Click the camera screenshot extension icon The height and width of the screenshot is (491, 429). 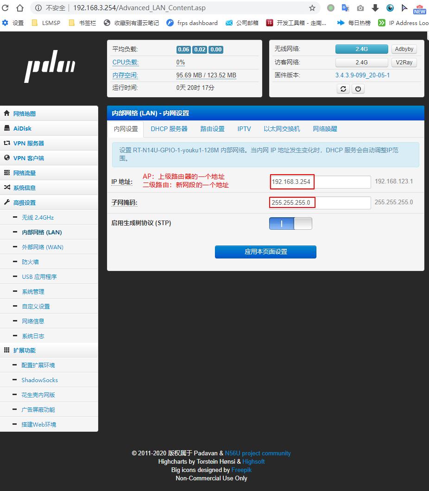360,8
